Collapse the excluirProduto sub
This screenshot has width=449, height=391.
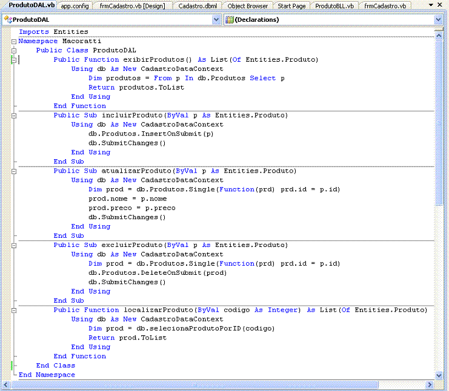click(x=14, y=245)
